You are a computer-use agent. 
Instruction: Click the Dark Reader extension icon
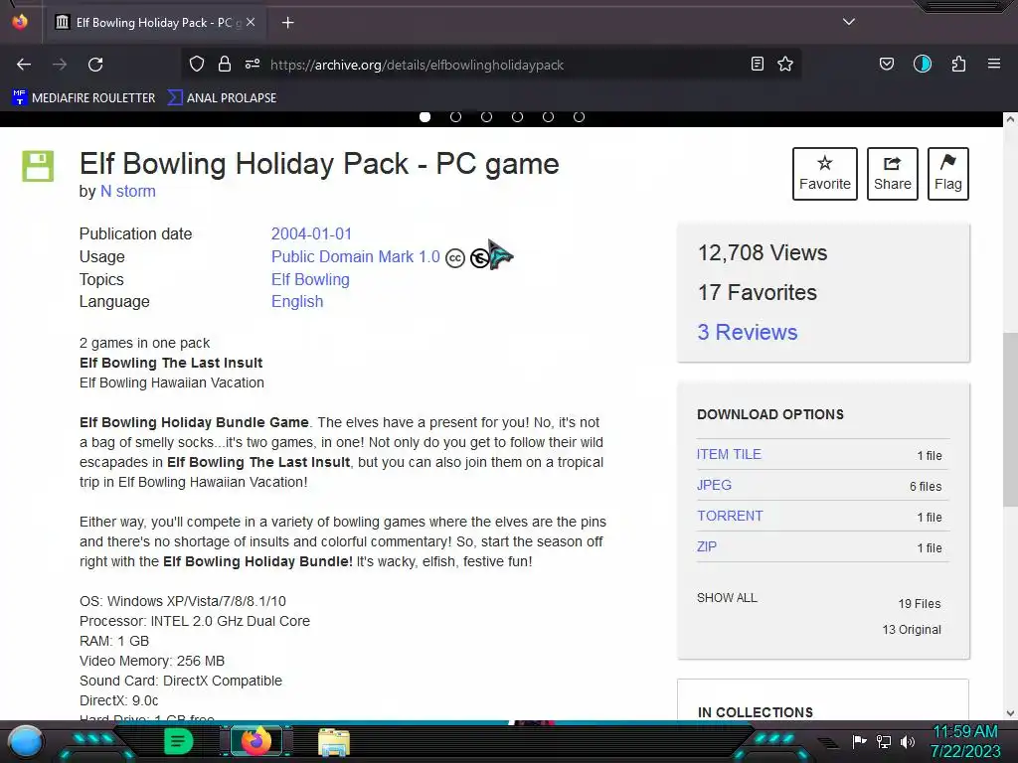[923, 64]
